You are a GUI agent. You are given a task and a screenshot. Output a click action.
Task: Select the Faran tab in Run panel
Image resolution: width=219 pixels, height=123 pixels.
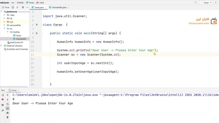coord(13,90)
